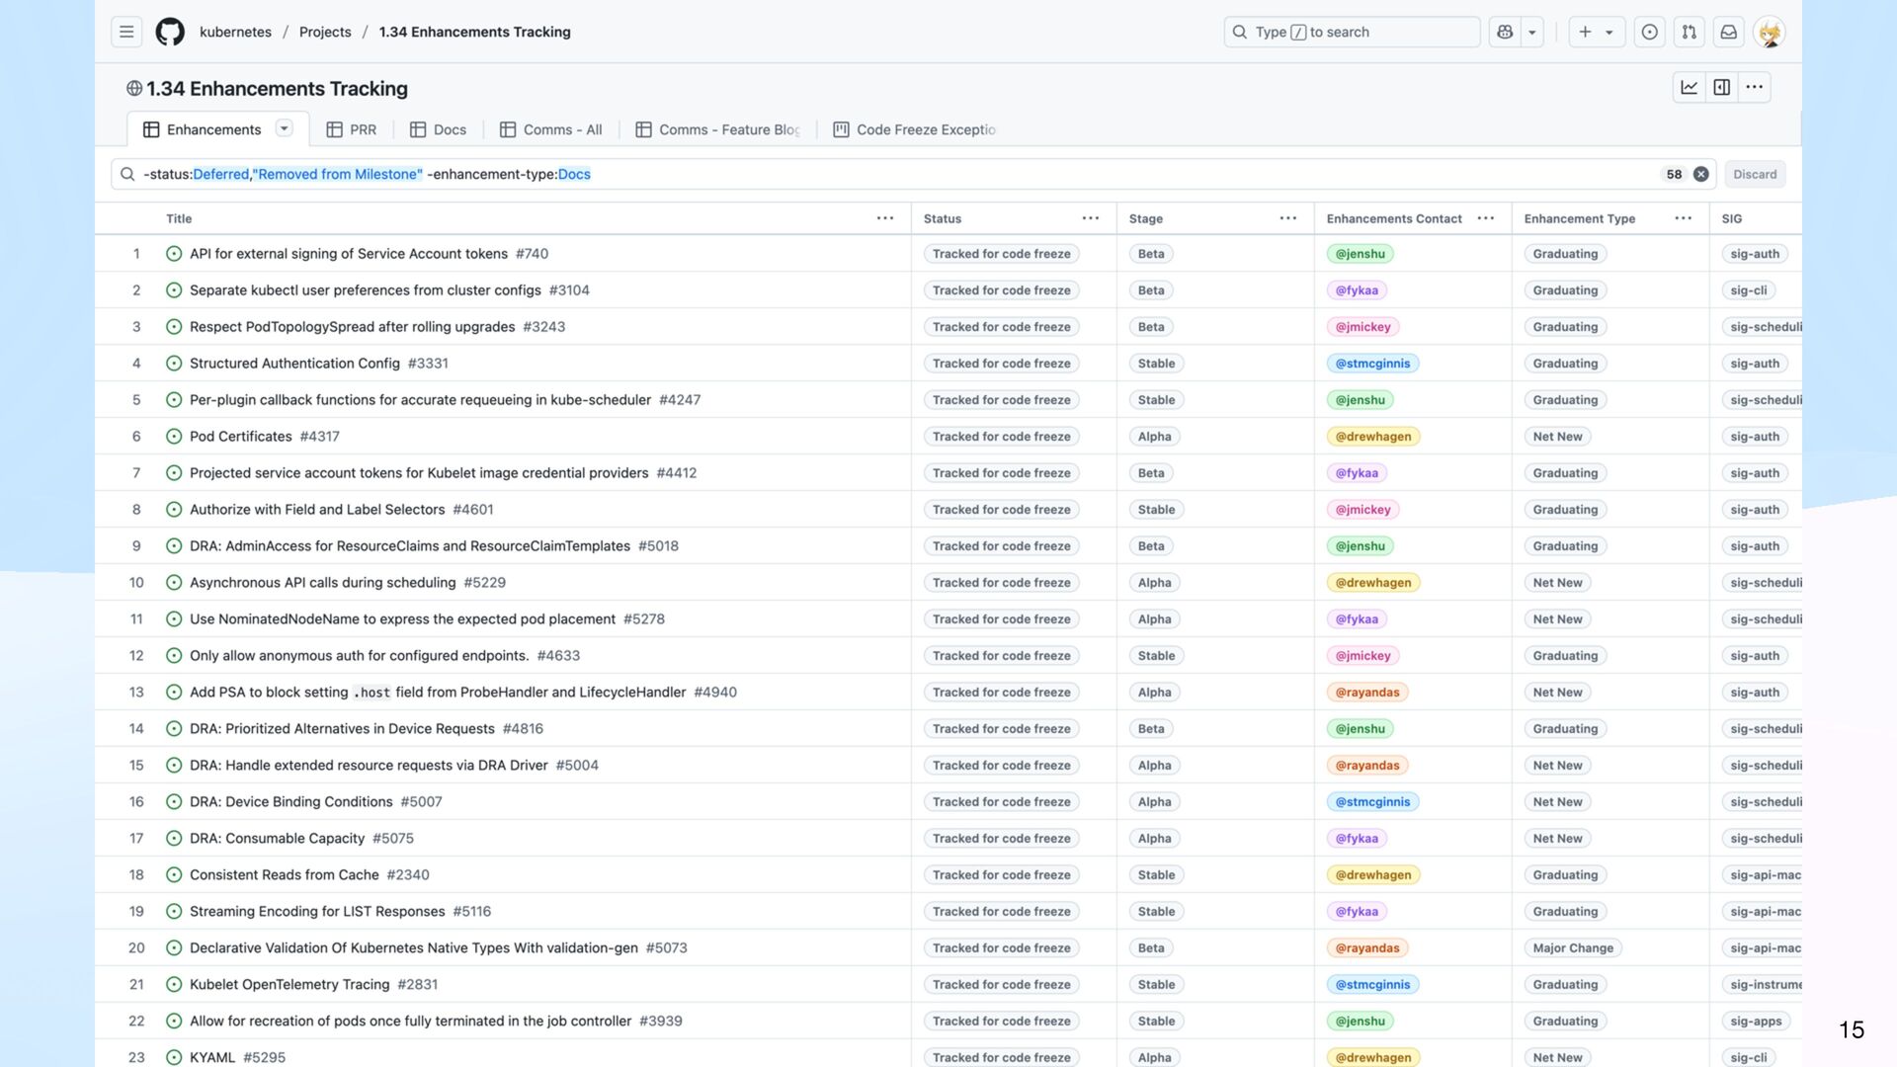Click the kubernetes breadcrumb link
This screenshot has width=1897, height=1067.
coord(235,32)
